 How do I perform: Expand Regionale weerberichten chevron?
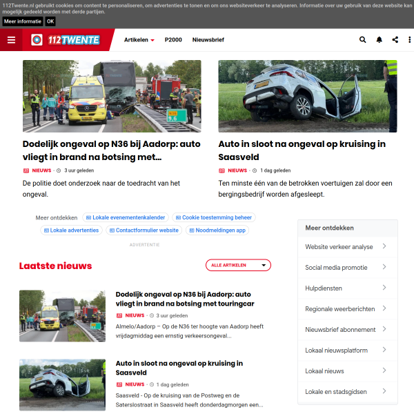384,308
